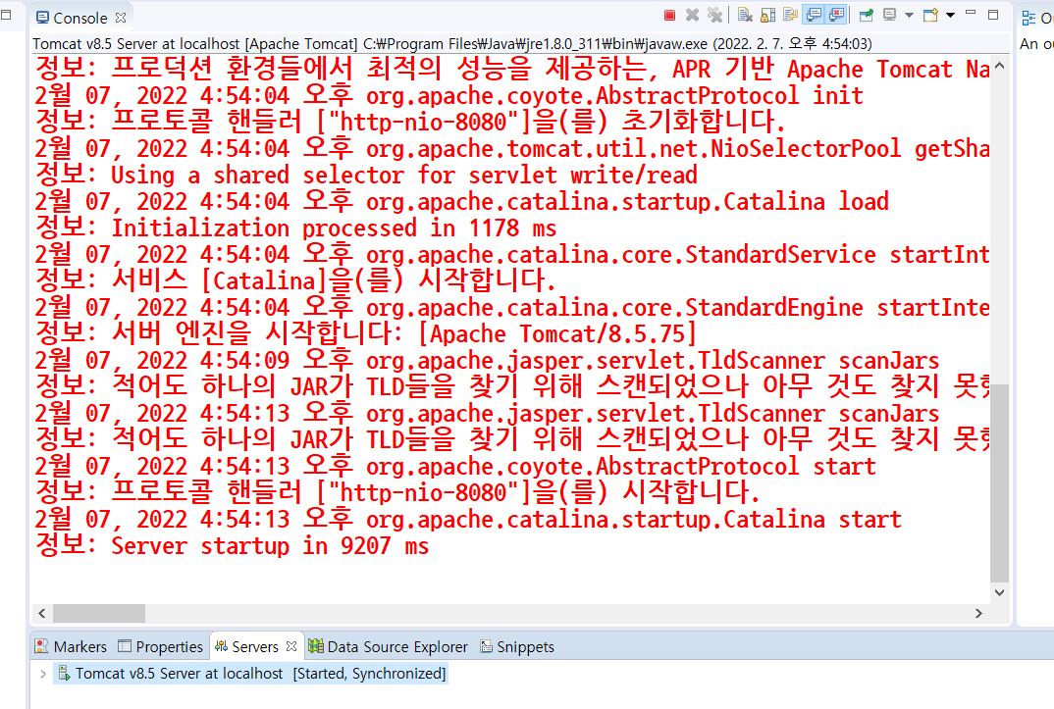Terminate the running Tomcat server
Viewport: 1054px width, 709px height.
[x=669, y=15]
